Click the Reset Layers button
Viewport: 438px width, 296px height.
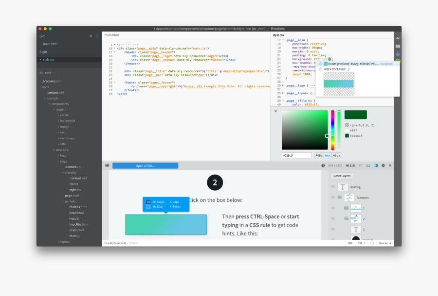(342, 176)
